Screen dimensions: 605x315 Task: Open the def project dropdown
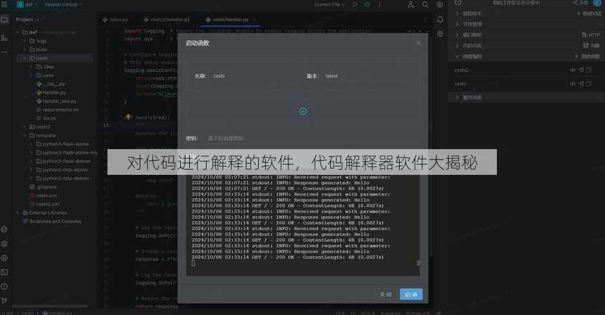click(27, 4)
